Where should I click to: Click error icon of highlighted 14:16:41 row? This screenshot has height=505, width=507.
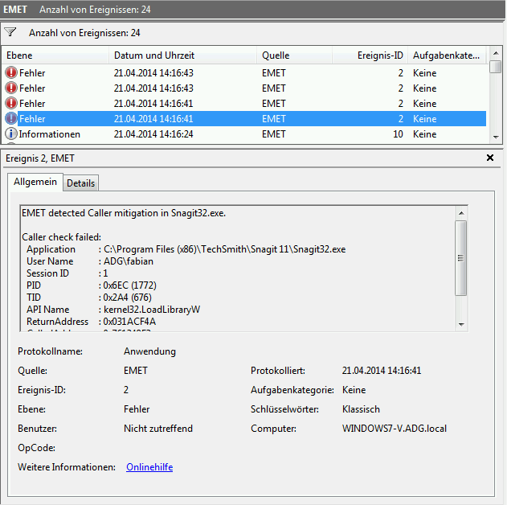click(11, 118)
